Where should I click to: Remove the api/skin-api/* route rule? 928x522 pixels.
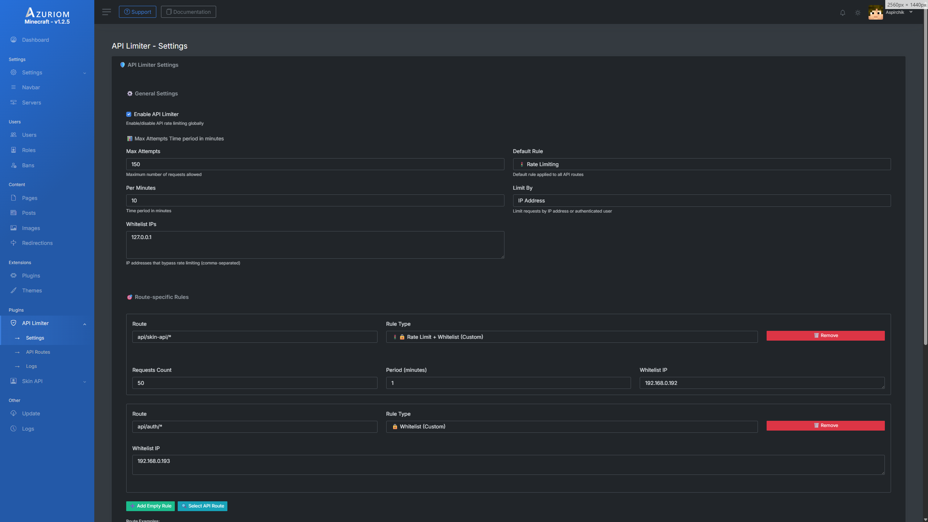tap(825, 336)
